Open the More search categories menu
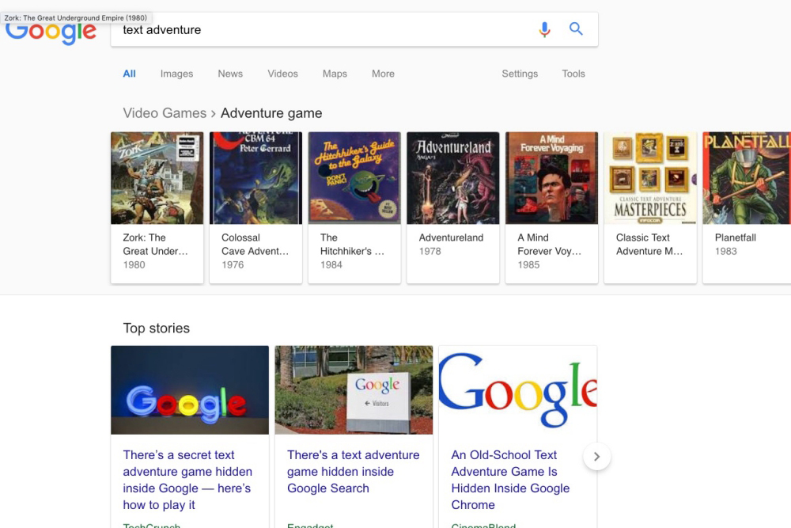Viewport: 791px width, 528px height. tap(382, 74)
